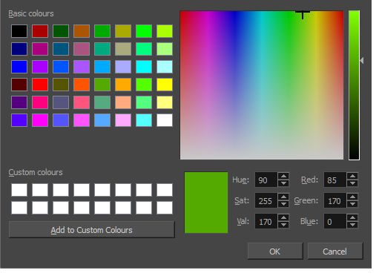379x276 pixels.
Task: Choose the lavender basic swatch
Action: pos(123,67)
